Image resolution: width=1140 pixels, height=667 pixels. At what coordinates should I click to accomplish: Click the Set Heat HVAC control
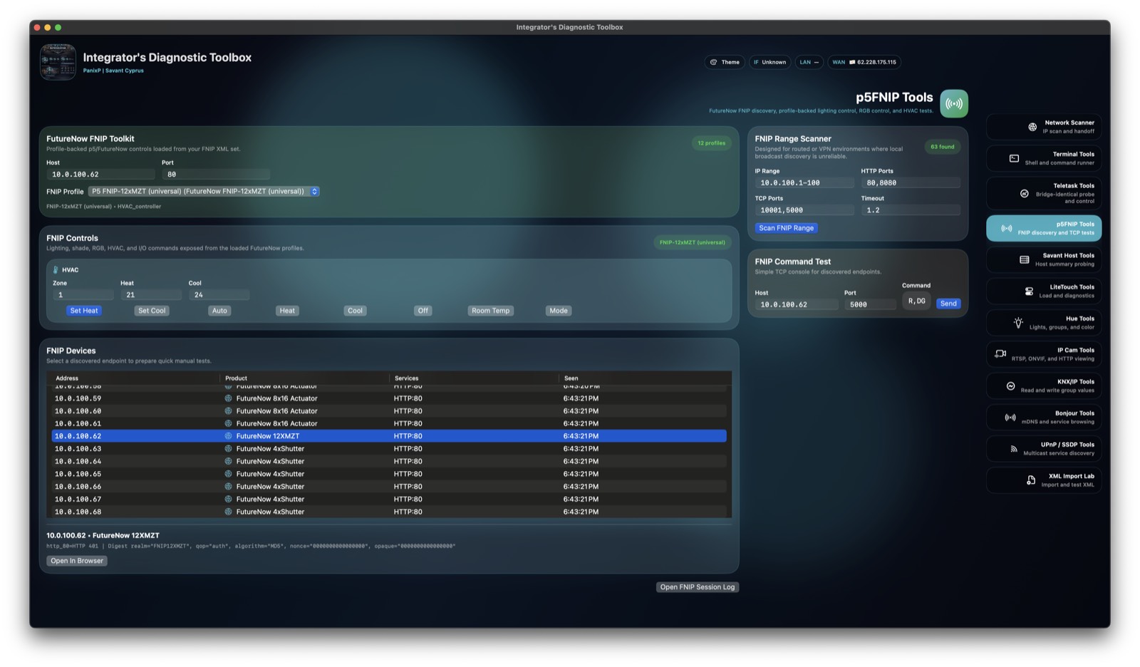[83, 310]
